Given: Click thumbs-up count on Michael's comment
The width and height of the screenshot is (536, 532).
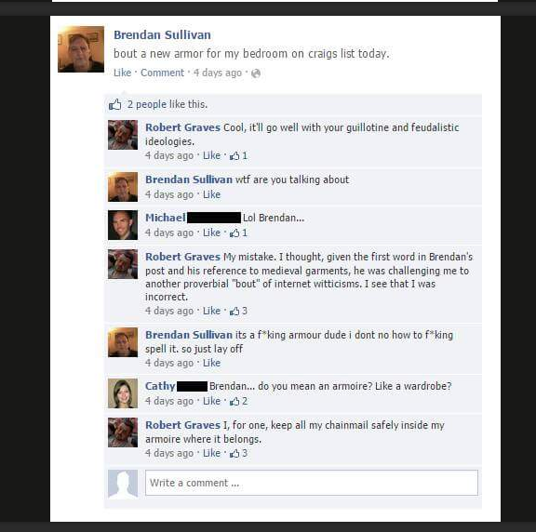Looking at the screenshot, I should (238, 233).
